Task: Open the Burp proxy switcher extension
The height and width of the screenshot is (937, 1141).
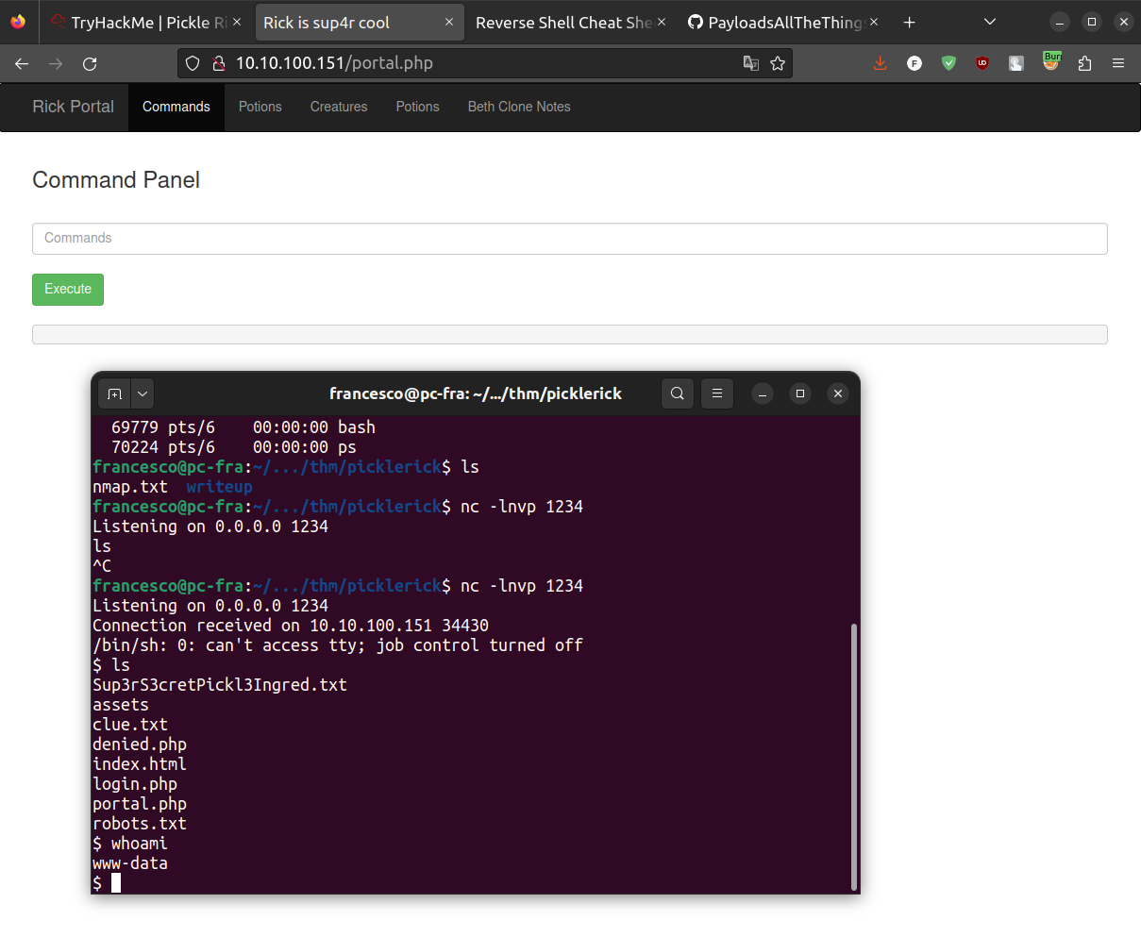Action: (x=1050, y=62)
